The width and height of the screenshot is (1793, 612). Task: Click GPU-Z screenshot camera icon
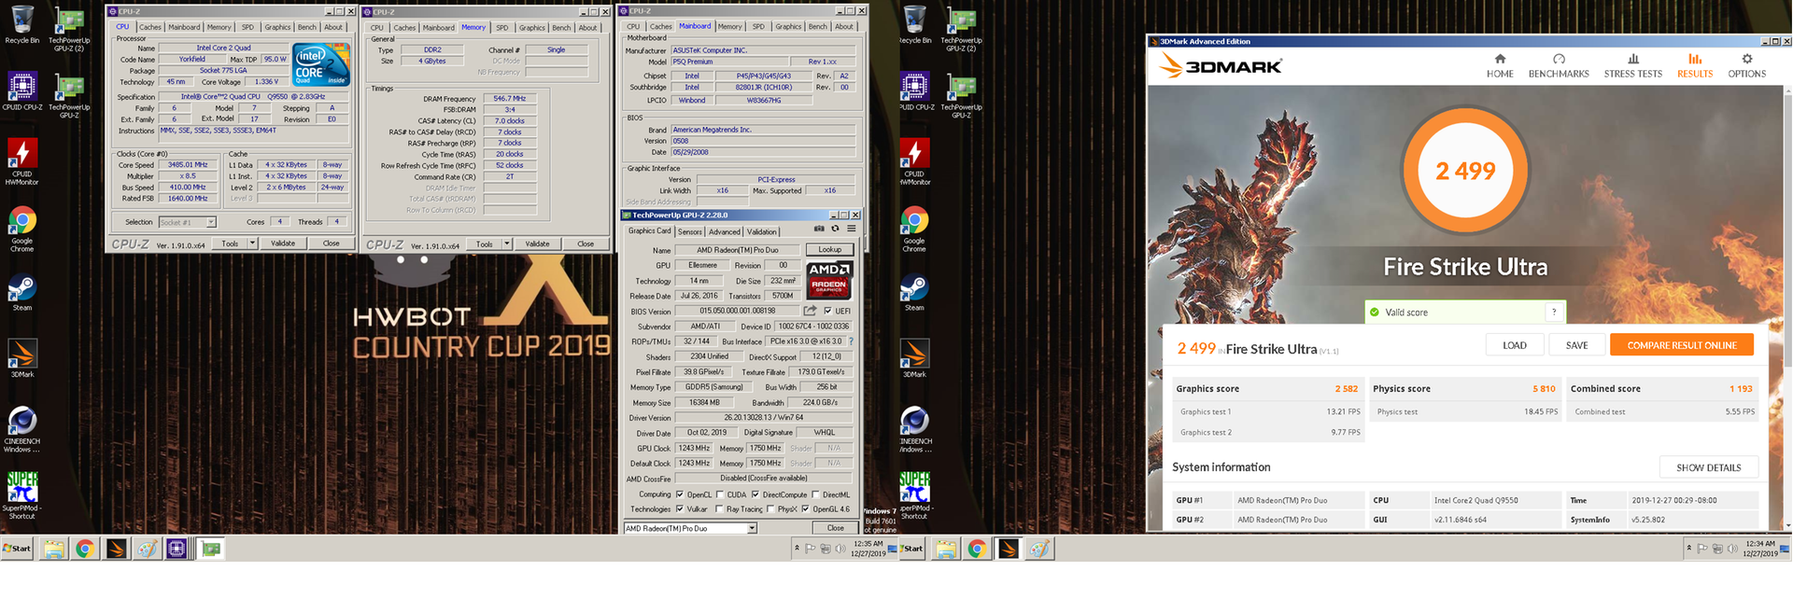pos(819,229)
